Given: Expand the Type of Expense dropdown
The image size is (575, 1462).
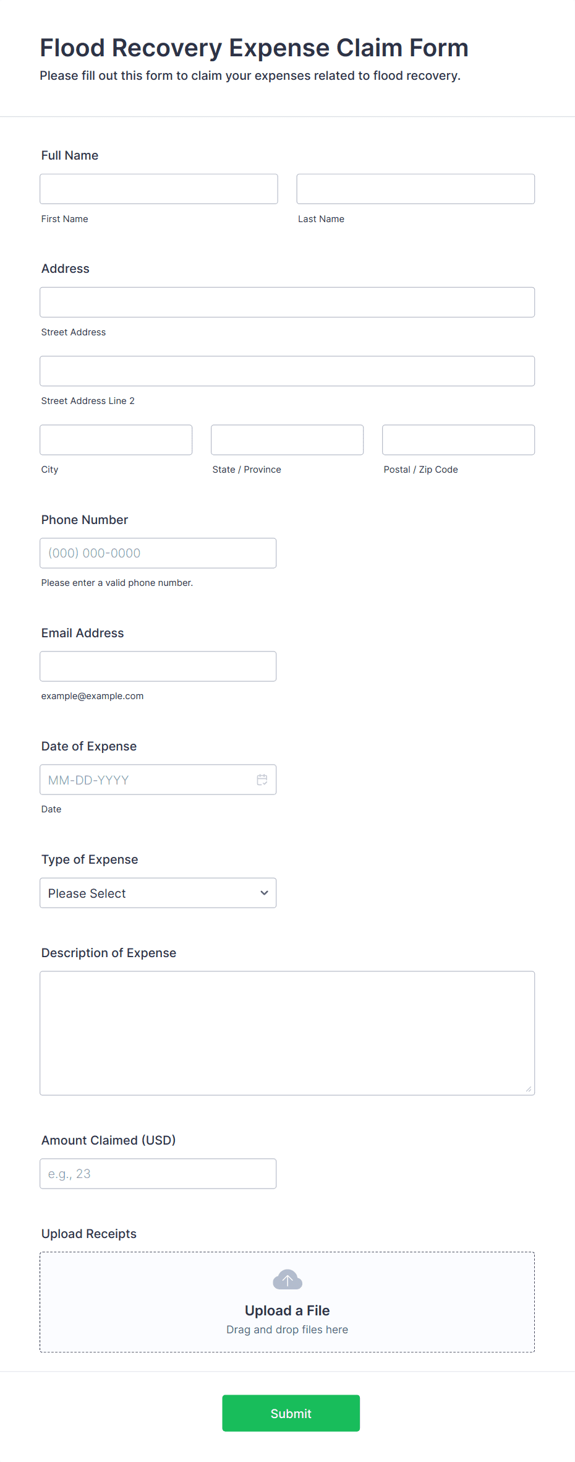Looking at the screenshot, I should [158, 893].
